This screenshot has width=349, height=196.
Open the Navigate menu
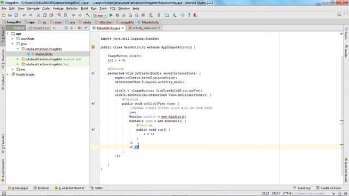33,9
